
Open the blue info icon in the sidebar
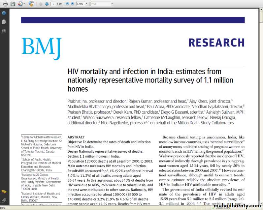4,13
